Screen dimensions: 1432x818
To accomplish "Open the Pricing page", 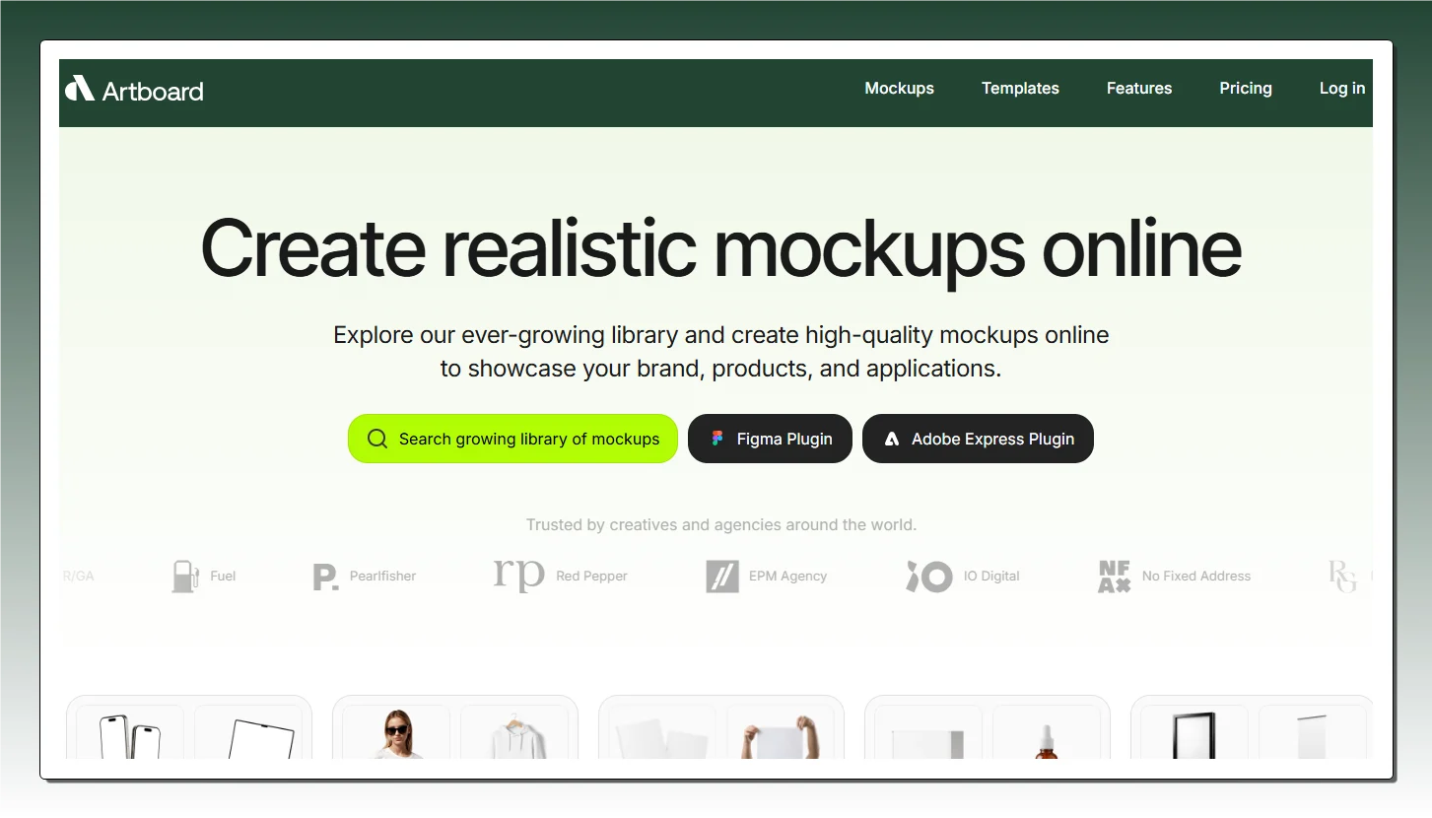I will [x=1245, y=88].
